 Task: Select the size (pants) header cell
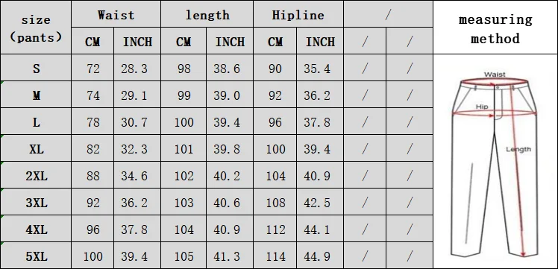tap(36, 28)
